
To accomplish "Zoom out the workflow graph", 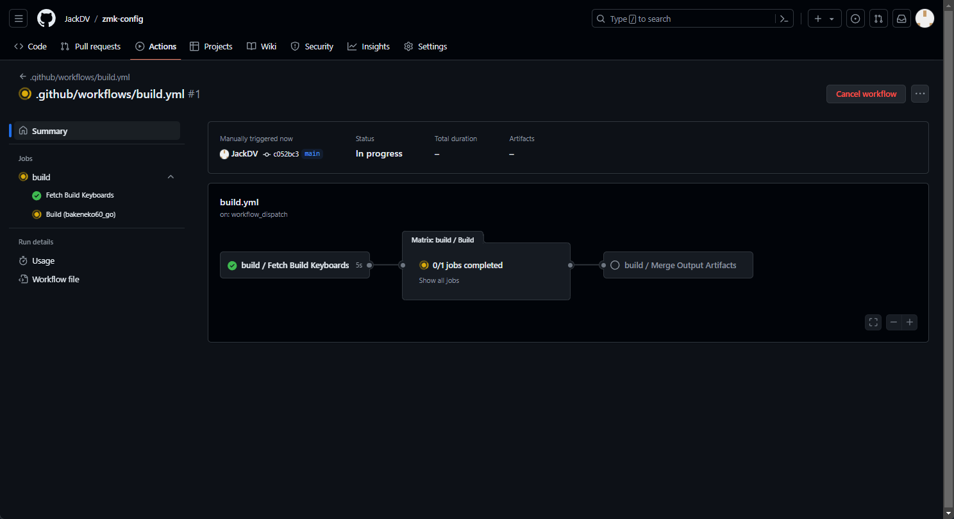I will (x=894, y=322).
